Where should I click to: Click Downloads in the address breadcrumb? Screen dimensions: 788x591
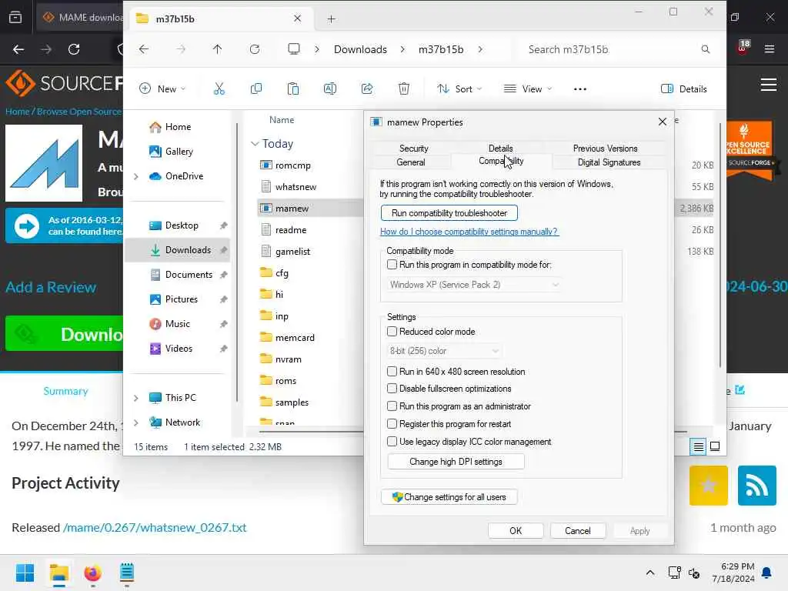click(360, 49)
